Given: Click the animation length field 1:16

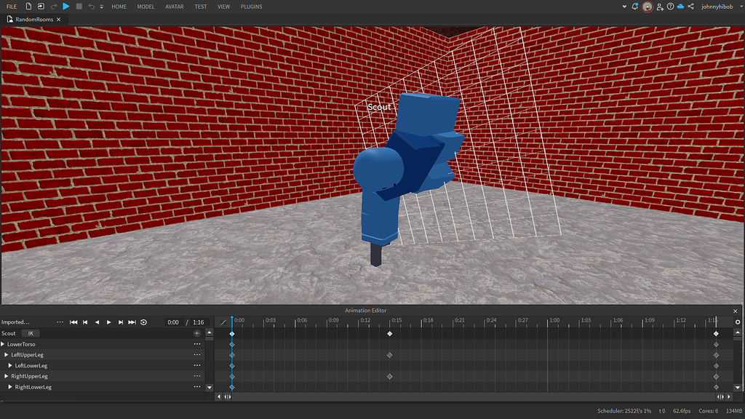Looking at the screenshot, I should tap(199, 322).
